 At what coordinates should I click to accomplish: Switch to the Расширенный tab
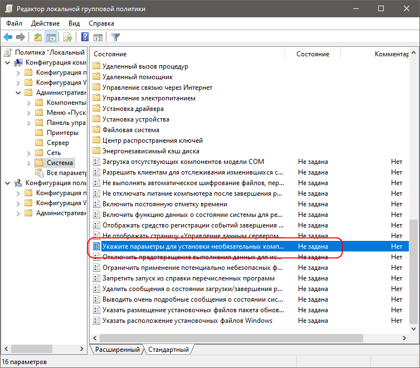(x=118, y=350)
